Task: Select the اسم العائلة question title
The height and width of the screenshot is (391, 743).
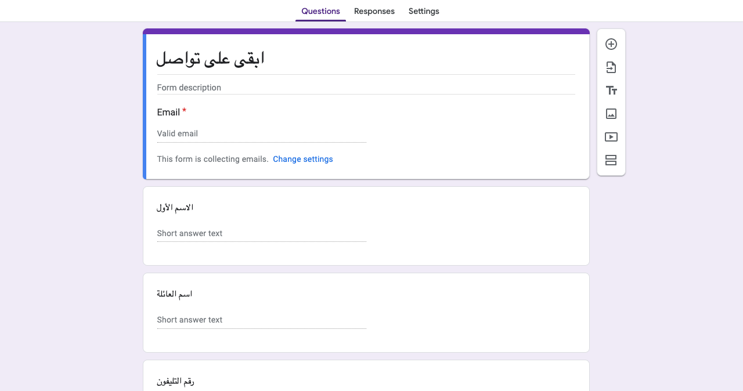Action: [175, 294]
